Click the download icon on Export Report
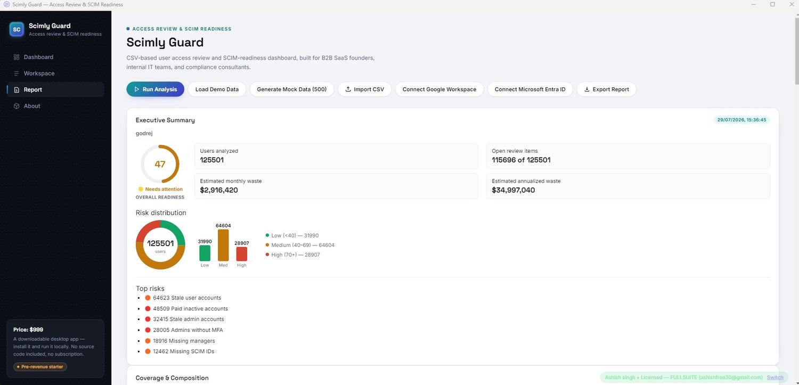This screenshot has width=799, height=385. (587, 89)
